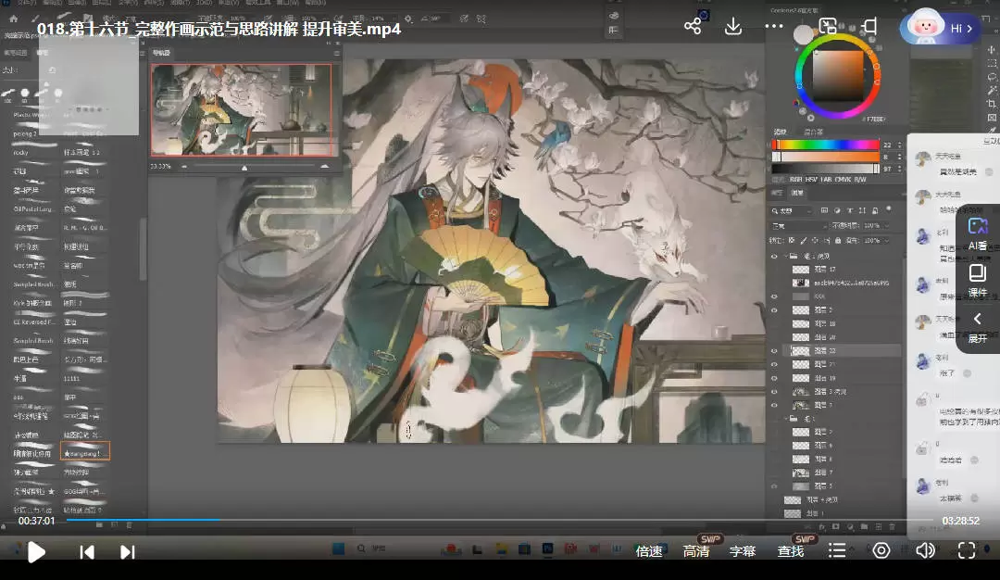This screenshot has width=1000, height=580.
Task: Collapse the second layer group arrow
Action: point(786,419)
